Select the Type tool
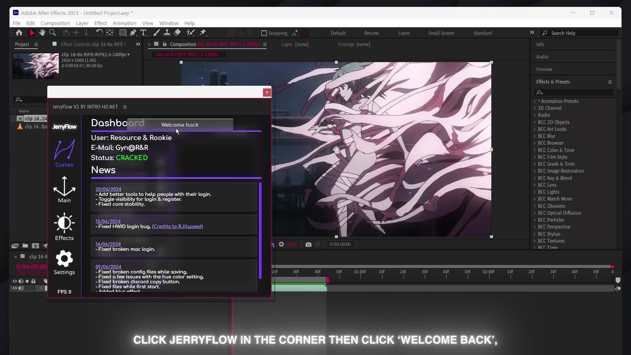Viewport: 631px width, 355px height. coord(144,33)
